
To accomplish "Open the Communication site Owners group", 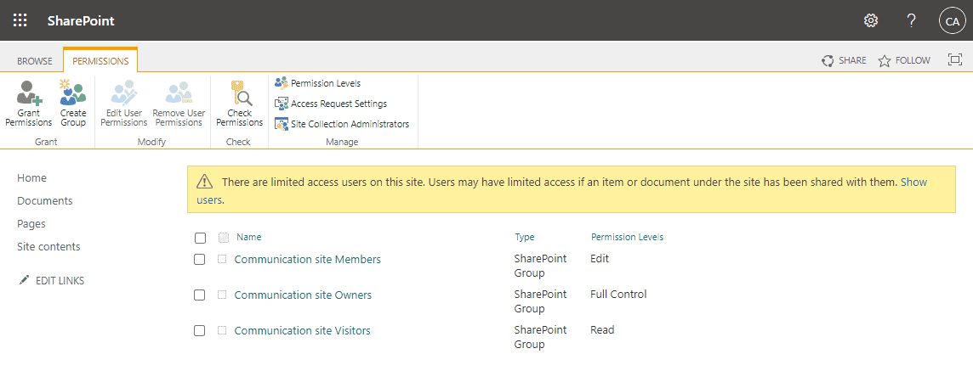I will pos(303,295).
